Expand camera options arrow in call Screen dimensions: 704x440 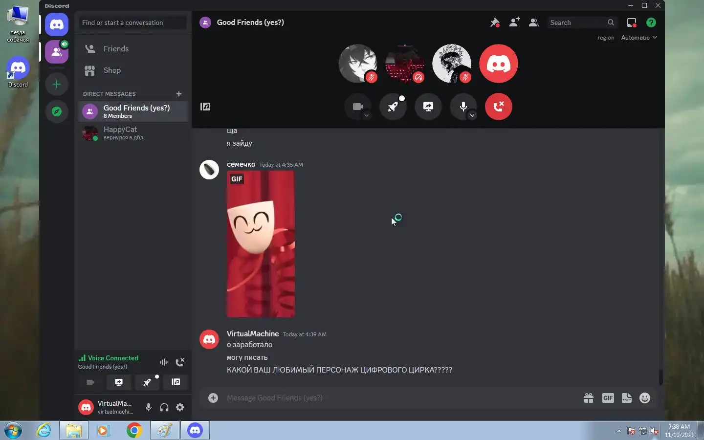(x=367, y=116)
